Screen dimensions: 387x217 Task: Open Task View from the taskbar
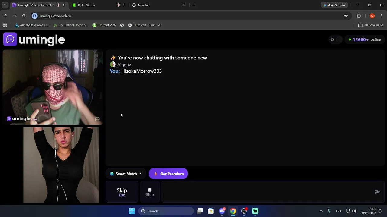click(200, 211)
